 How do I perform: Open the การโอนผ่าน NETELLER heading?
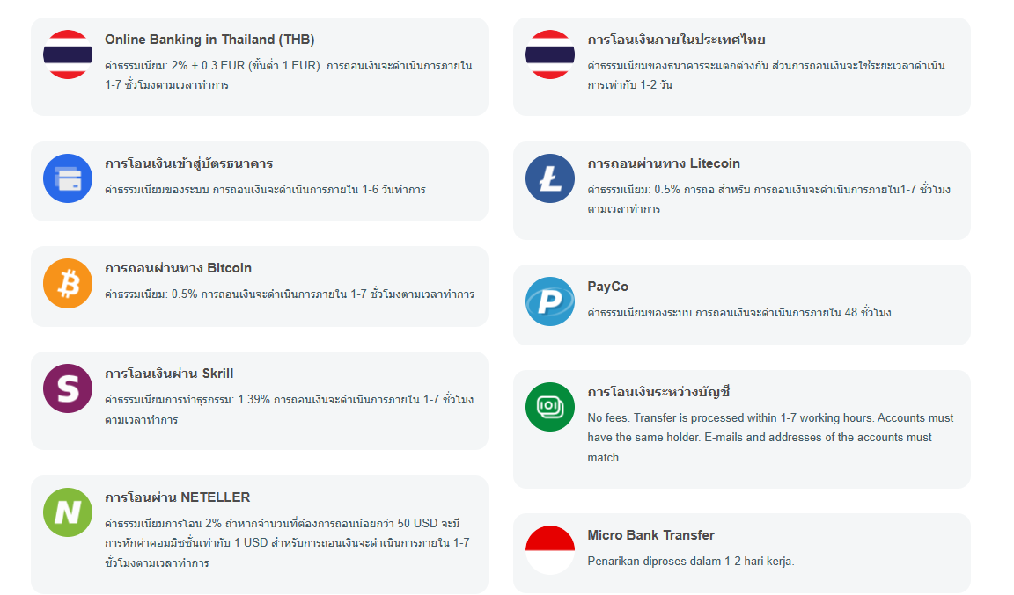tap(177, 497)
